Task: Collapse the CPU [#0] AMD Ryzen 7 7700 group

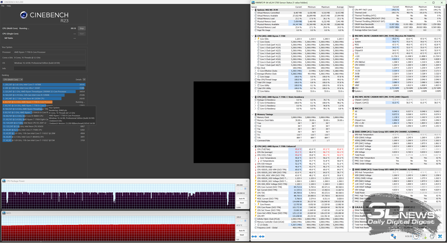Action: pyautogui.click(x=253, y=36)
